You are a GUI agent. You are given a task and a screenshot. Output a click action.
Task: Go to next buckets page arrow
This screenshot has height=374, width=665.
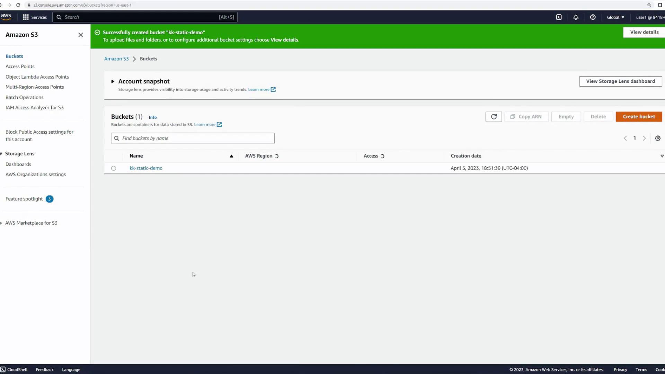click(644, 138)
